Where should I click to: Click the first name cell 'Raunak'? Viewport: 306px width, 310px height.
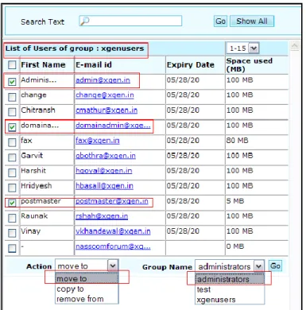coord(34,216)
